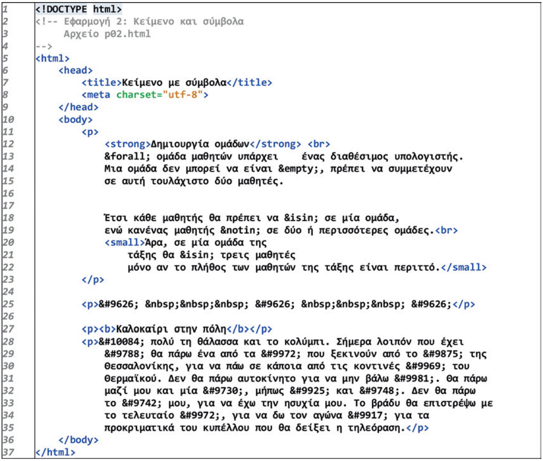Click line number 25 in the gutter
The width and height of the screenshot is (543, 461).
click(x=7, y=304)
